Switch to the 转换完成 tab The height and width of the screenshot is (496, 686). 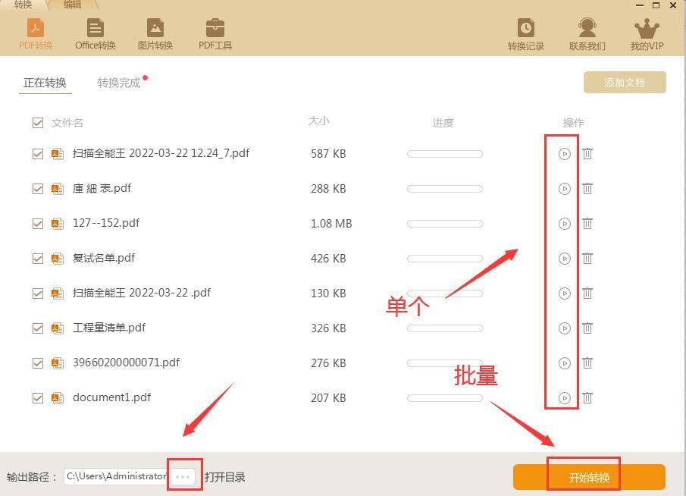click(x=119, y=83)
